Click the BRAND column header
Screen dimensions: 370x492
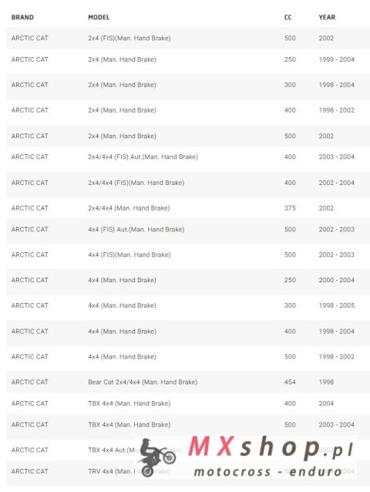pos(22,17)
